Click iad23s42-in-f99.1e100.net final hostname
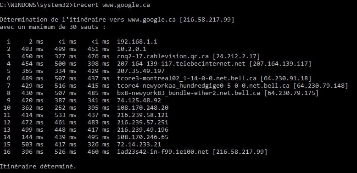357x173 pixels. 163,151
